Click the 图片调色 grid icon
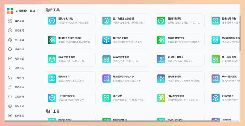 (106, 98)
